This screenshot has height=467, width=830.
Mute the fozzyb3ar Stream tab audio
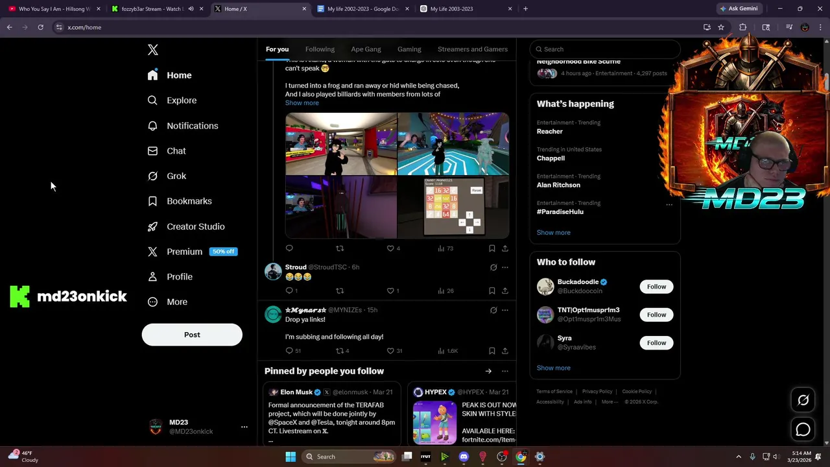191,9
